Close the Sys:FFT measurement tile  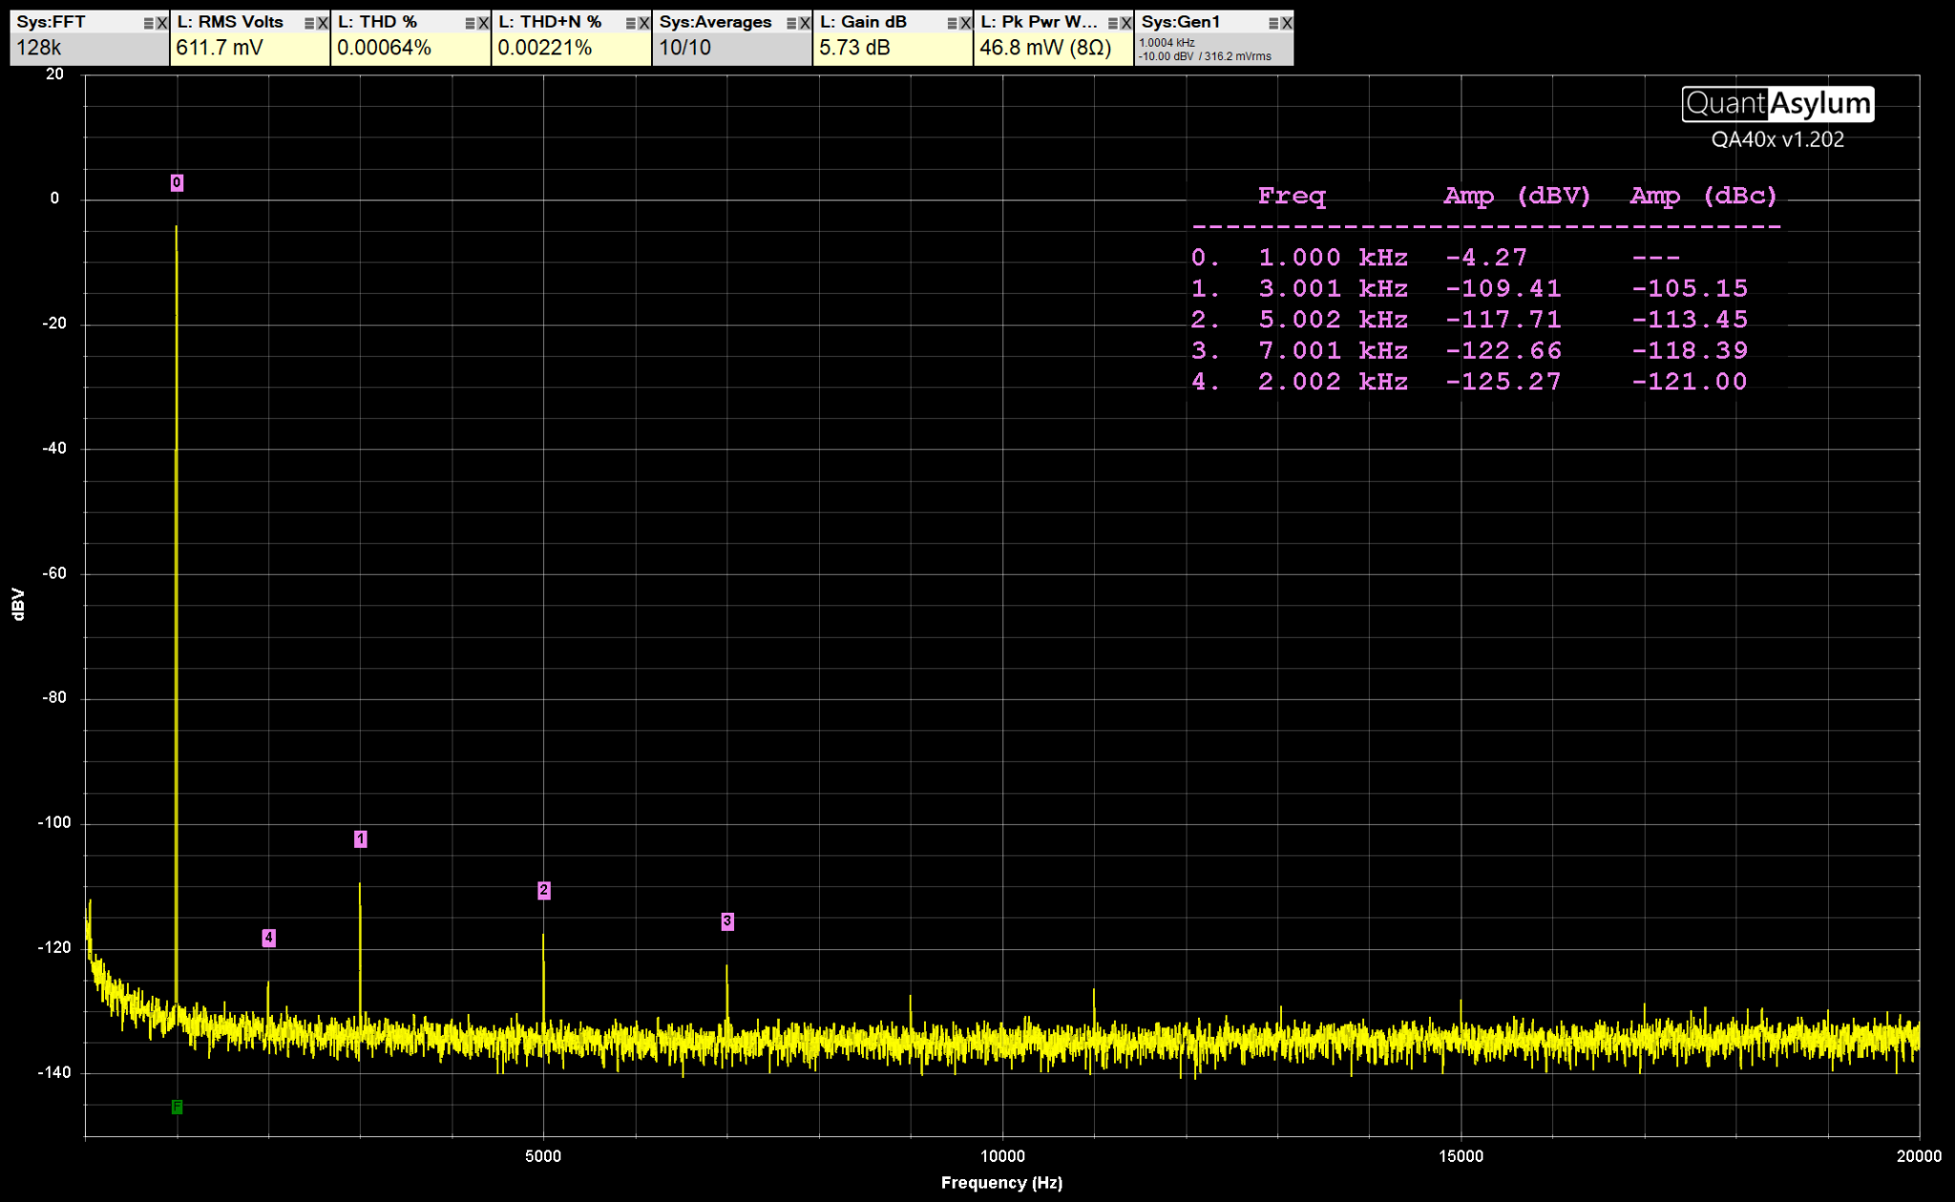coord(162,23)
